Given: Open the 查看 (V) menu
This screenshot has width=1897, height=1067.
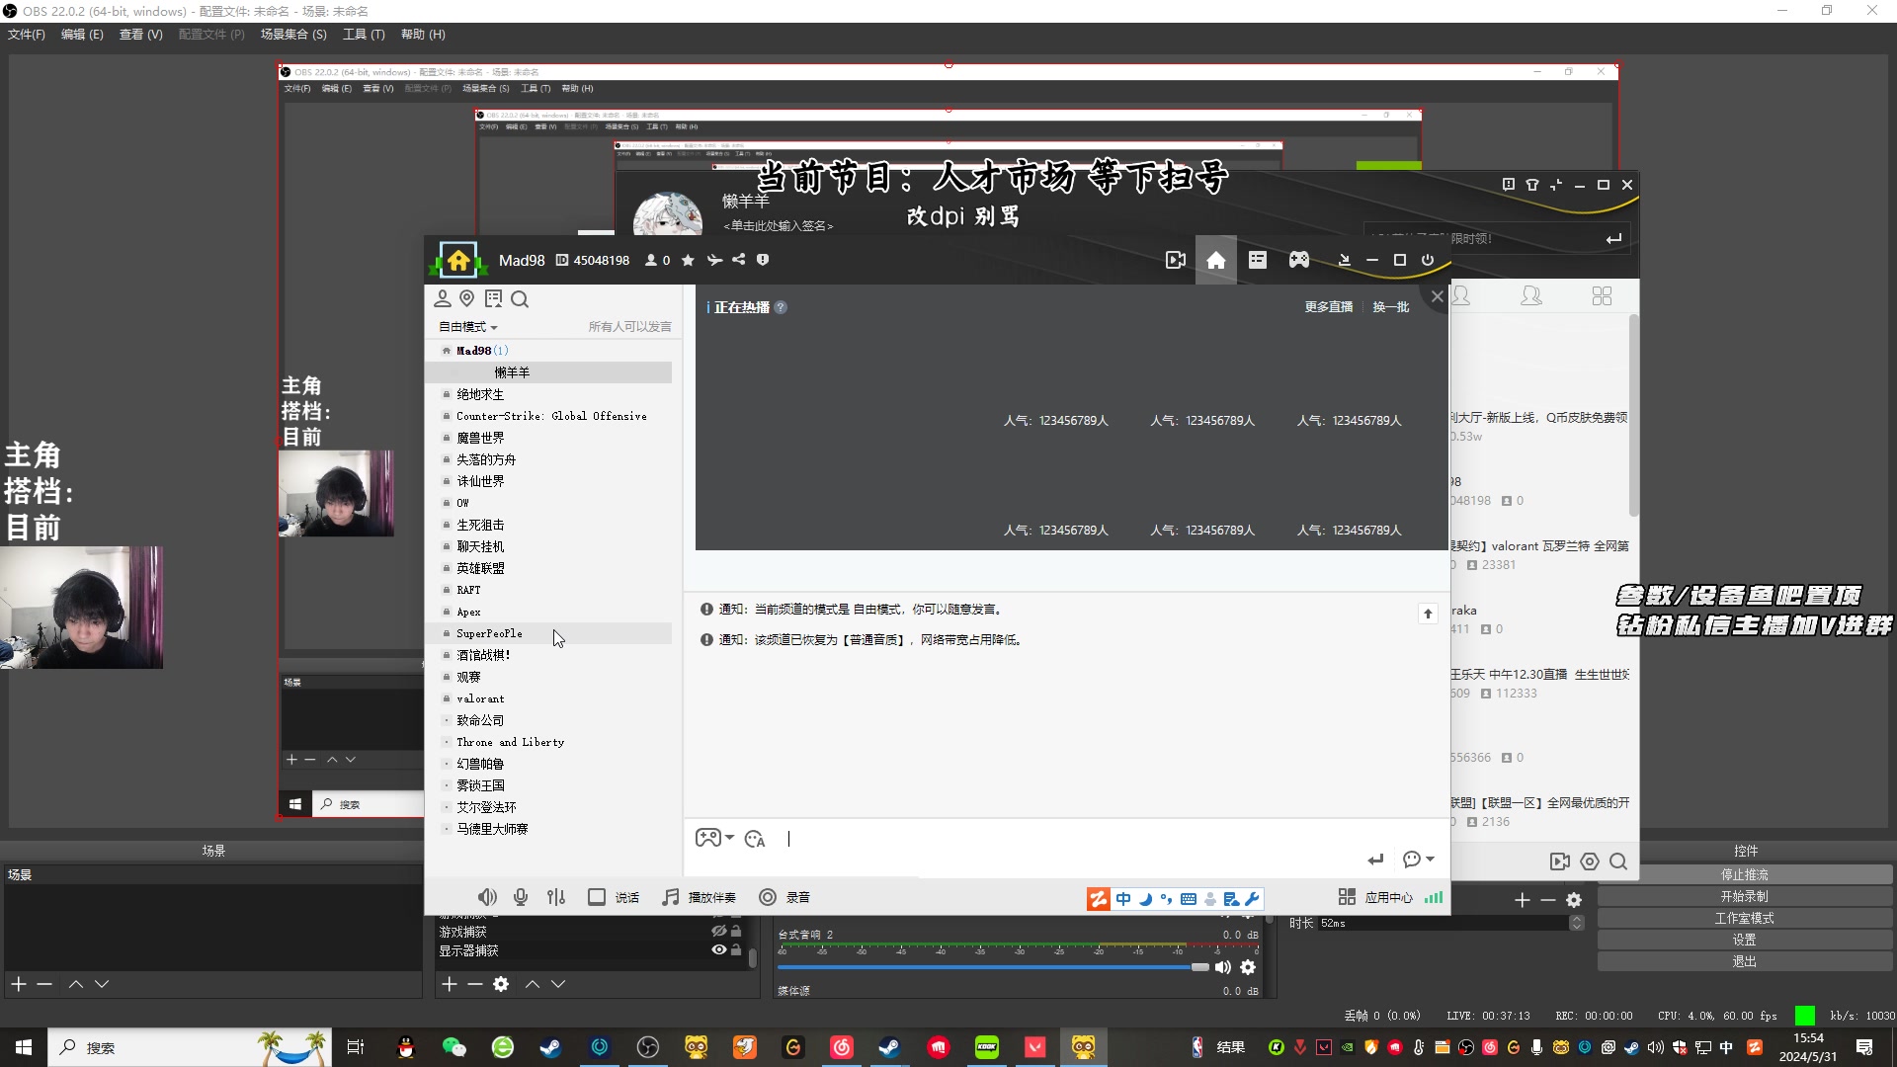Looking at the screenshot, I should pyautogui.click(x=140, y=35).
